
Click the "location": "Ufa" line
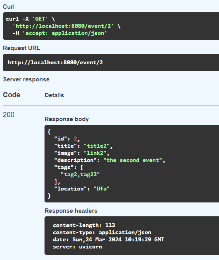coord(82,189)
